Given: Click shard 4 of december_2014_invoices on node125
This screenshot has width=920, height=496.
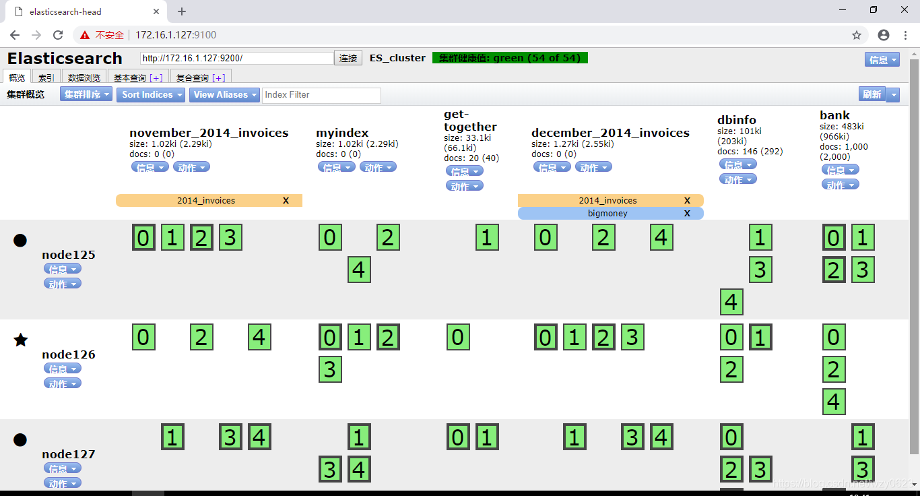Looking at the screenshot, I should 661,237.
